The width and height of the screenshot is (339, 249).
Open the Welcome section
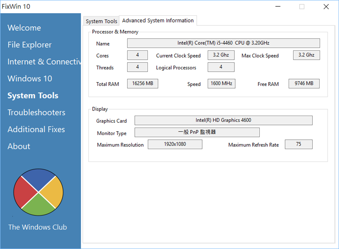tap(24, 28)
